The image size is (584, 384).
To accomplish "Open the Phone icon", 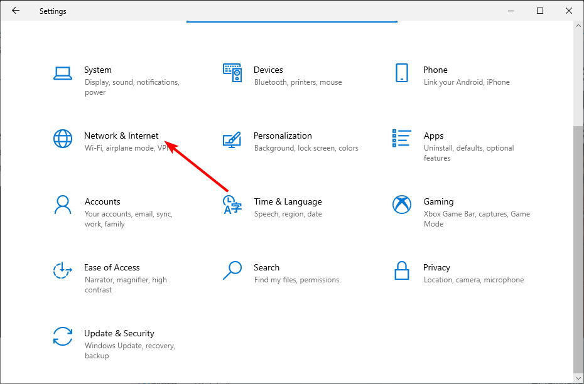I will tap(401, 73).
